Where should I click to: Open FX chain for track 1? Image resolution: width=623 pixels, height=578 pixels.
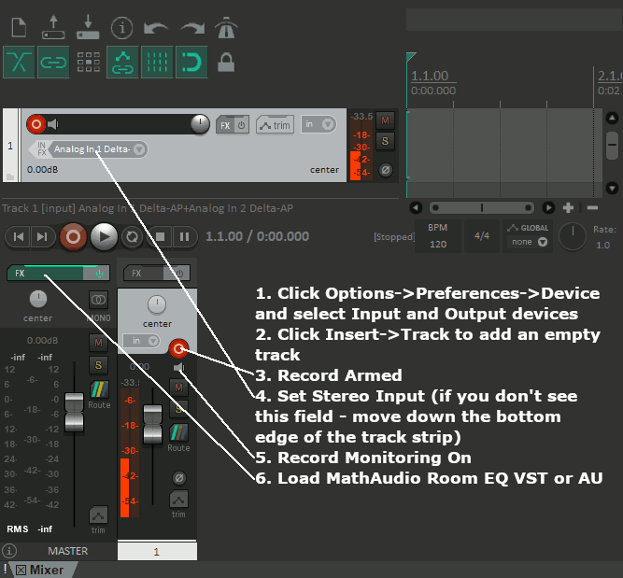(x=225, y=125)
